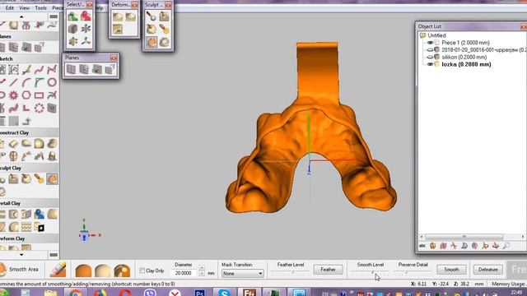Click first tool in floating Deform palette

pyautogui.click(x=118, y=16)
